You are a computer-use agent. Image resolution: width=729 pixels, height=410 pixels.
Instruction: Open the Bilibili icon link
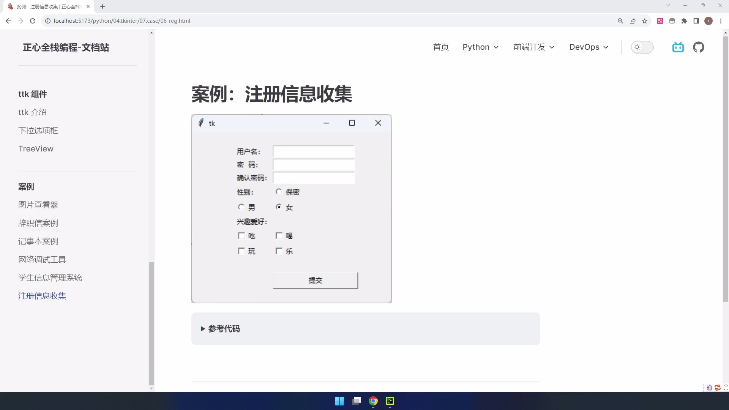(678, 47)
